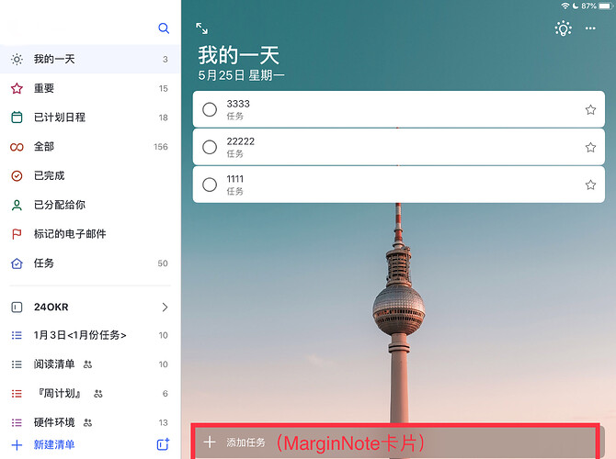Image resolution: width=616 pixels, height=459 pixels.
Task: Click the star icon beside 重要
Action: click(x=17, y=88)
